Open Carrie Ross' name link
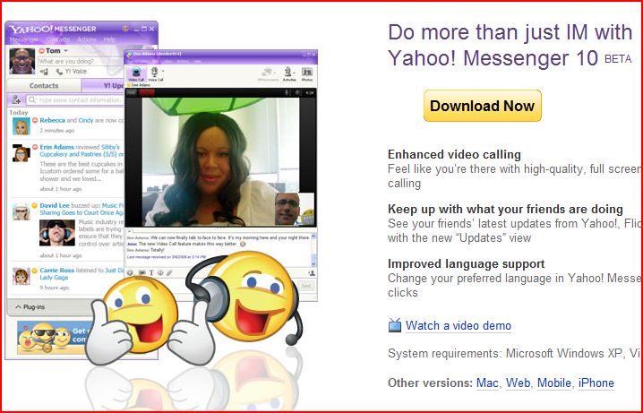This screenshot has width=643, height=413. click(x=57, y=271)
